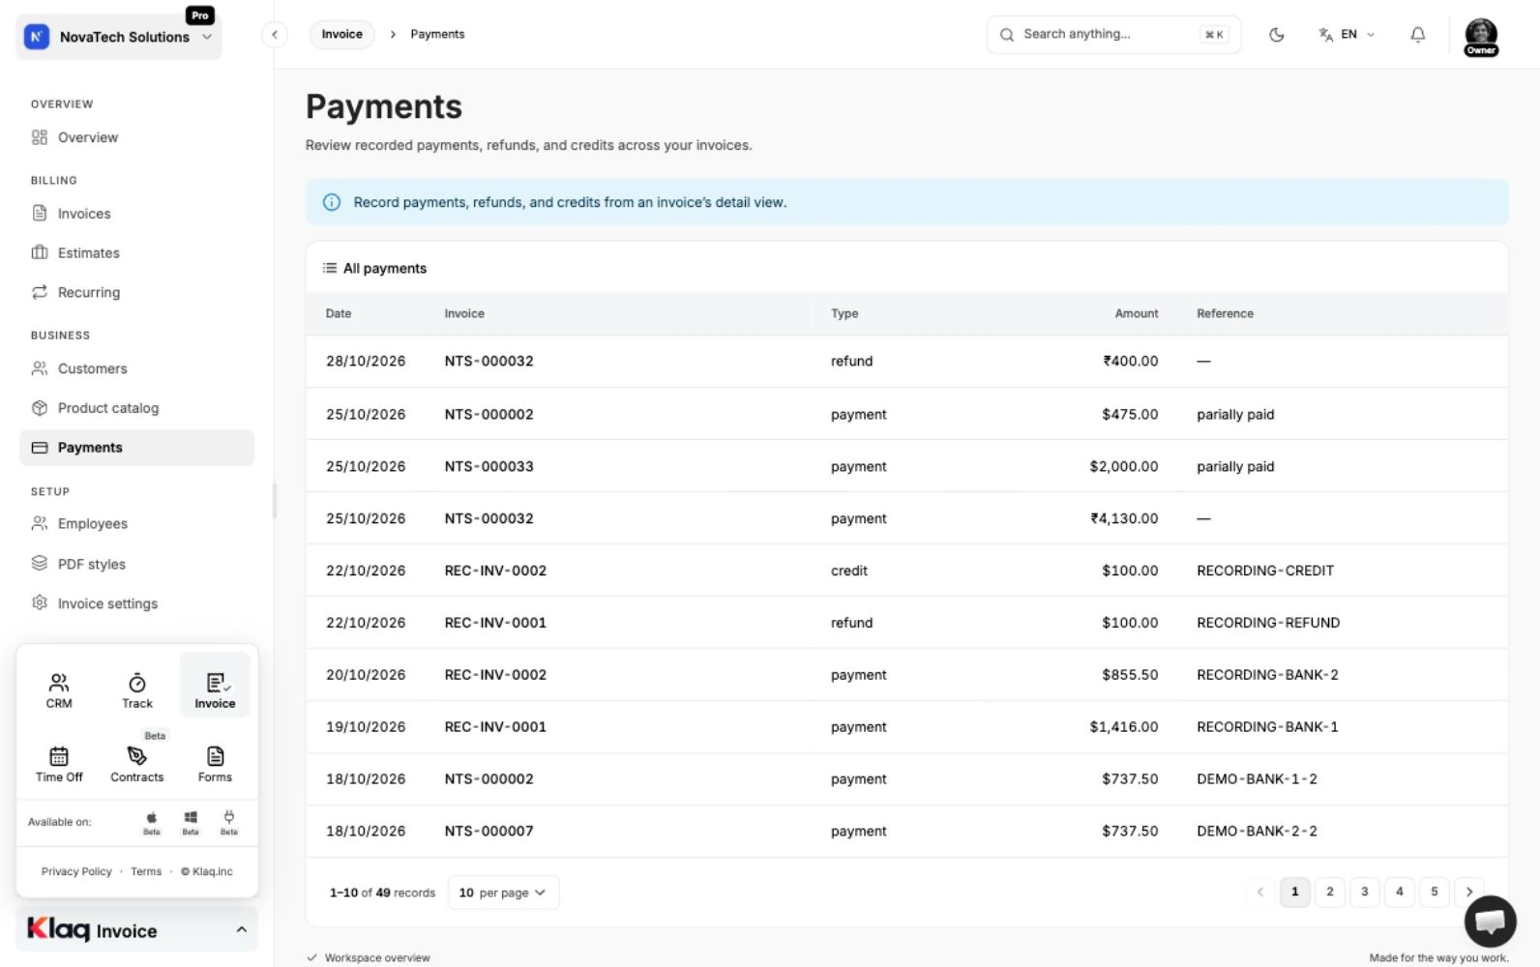Image resolution: width=1540 pixels, height=967 pixels.
Task: Open the Owner profile avatar
Action: pyautogui.click(x=1481, y=37)
